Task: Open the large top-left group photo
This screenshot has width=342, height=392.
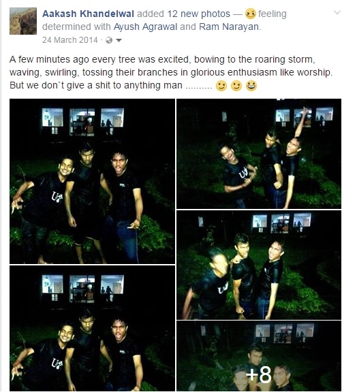Action: [93, 181]
